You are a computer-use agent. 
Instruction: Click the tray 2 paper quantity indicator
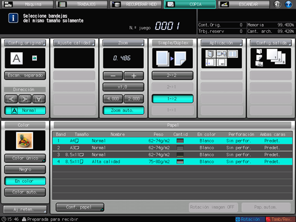(x=180, y=147)
